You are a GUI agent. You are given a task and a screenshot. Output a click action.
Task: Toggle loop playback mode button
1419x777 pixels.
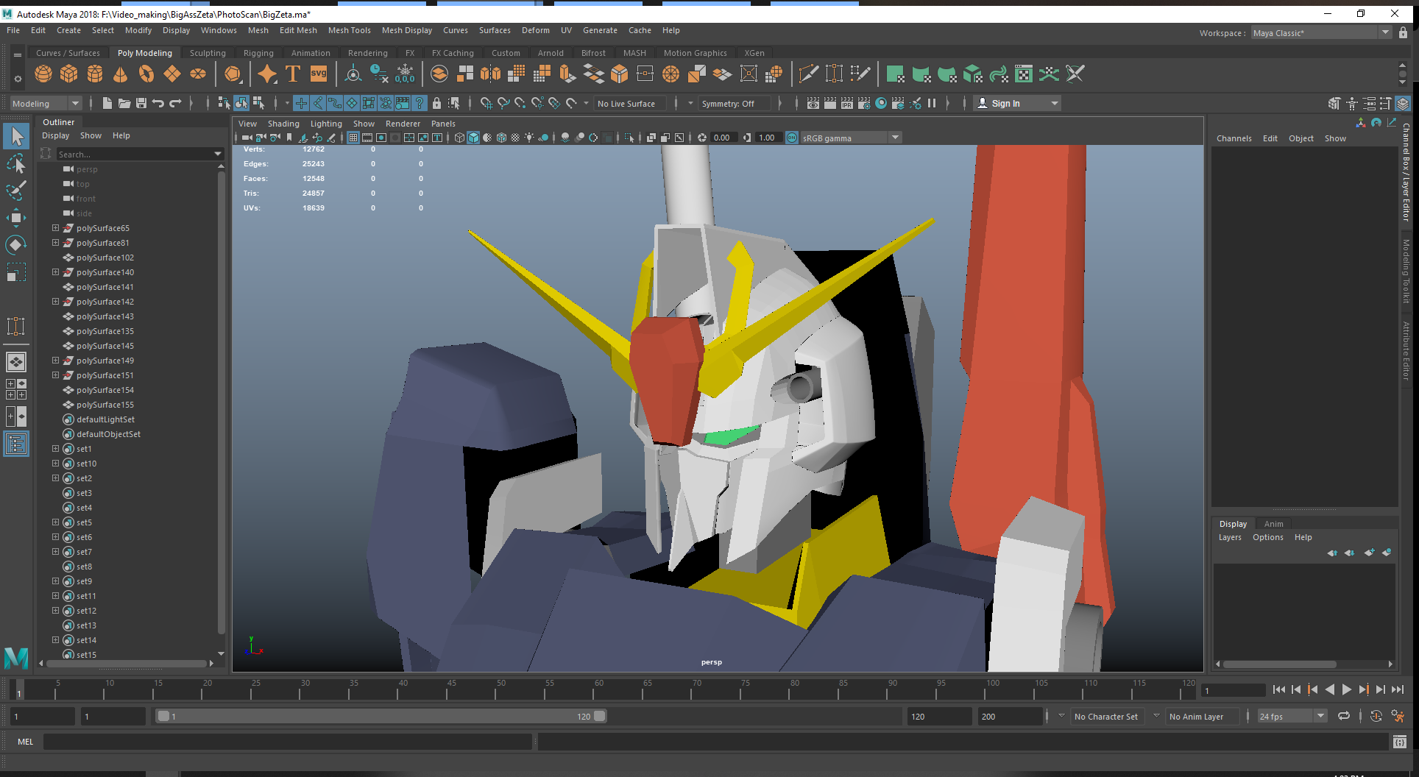coord(1344,716)
